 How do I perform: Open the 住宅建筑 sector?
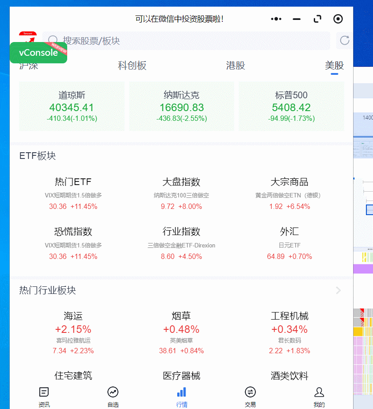point(73,376)
